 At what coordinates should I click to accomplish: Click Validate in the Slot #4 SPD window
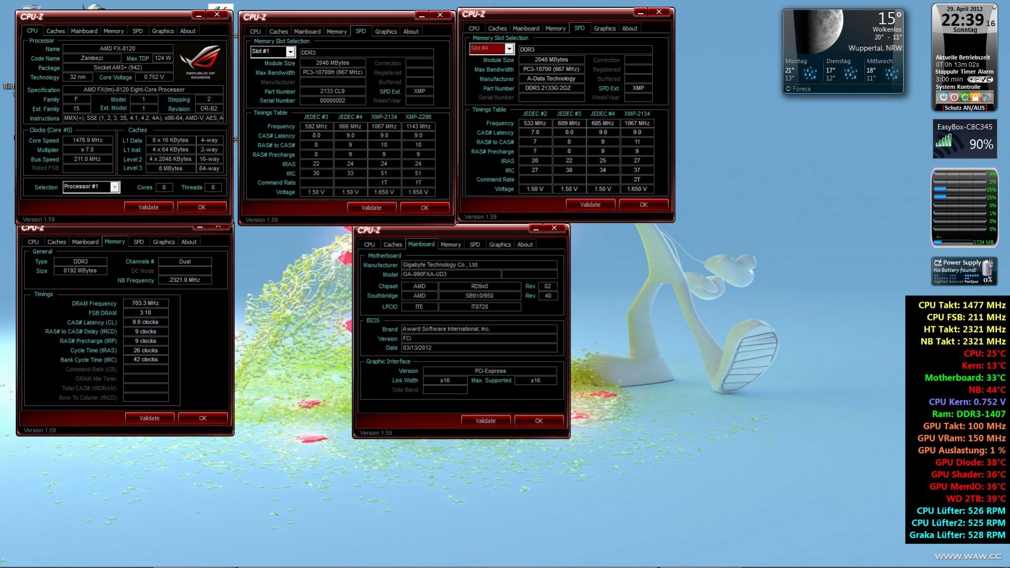tap(590, 205)
